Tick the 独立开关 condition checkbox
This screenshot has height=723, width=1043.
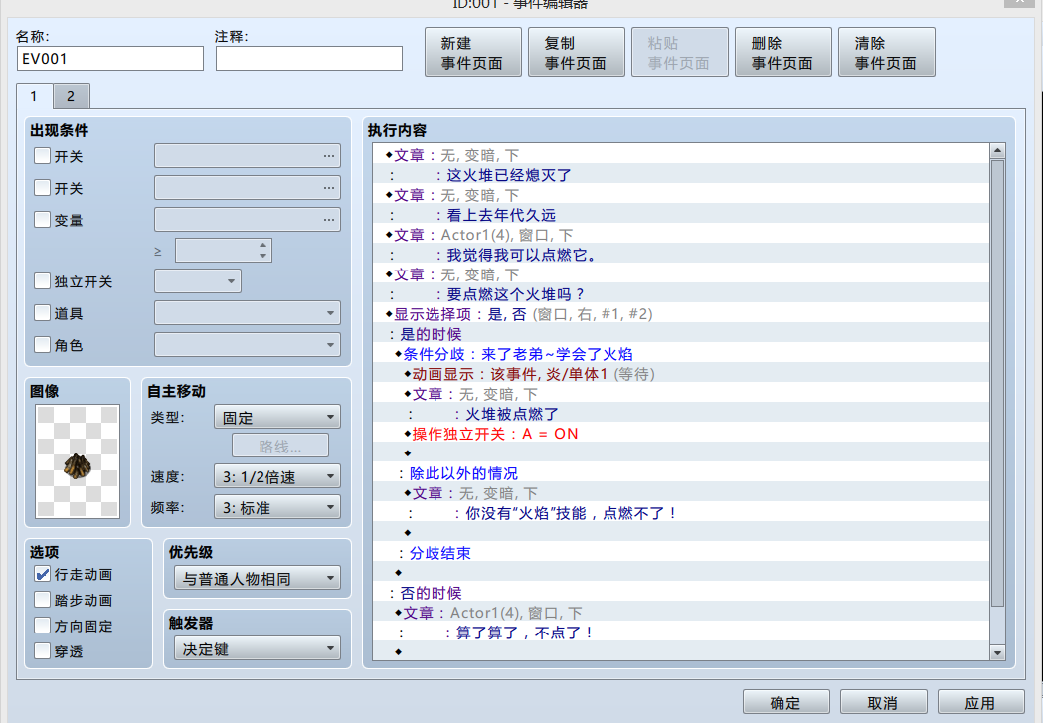pos(42,280)
